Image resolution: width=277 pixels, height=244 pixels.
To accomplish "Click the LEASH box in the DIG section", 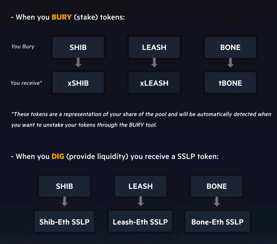I will (x=141, y=186).
